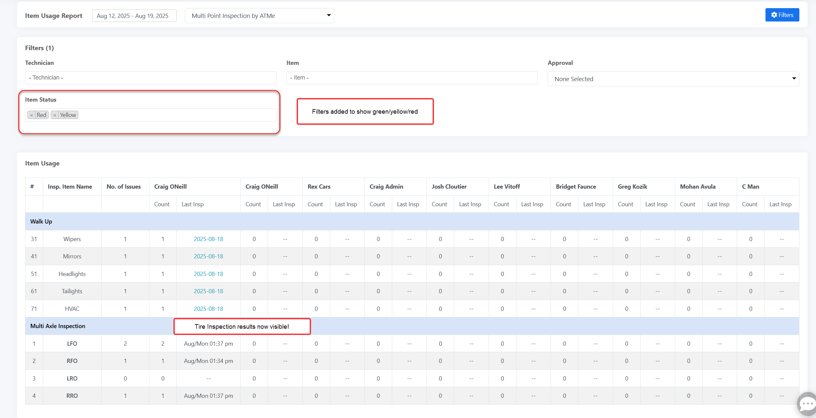Screen dimensions: 816x418
Task: Remove the Yellow status tag
Action: [55, 115]
